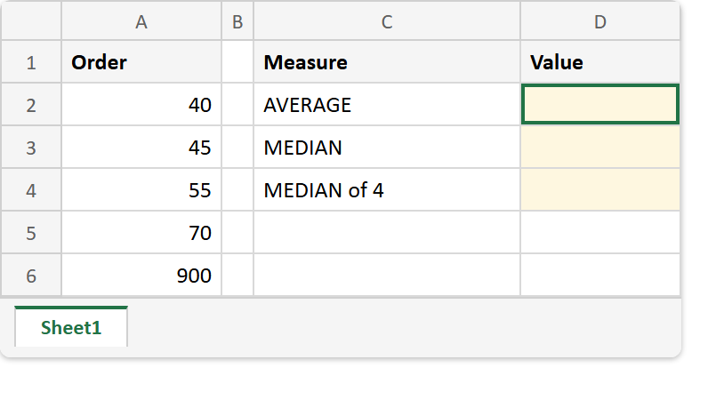Select column D header
Screen dimensions: 724x400
[x=599, y=21]
